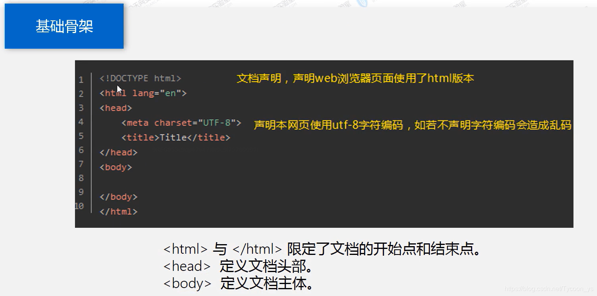Click the blog.csdn.net watermark link

pyautogui.click(x=549, y=289)
